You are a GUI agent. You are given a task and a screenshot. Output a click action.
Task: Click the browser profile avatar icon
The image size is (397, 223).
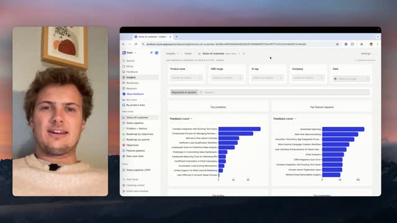(x=371, y=44)
